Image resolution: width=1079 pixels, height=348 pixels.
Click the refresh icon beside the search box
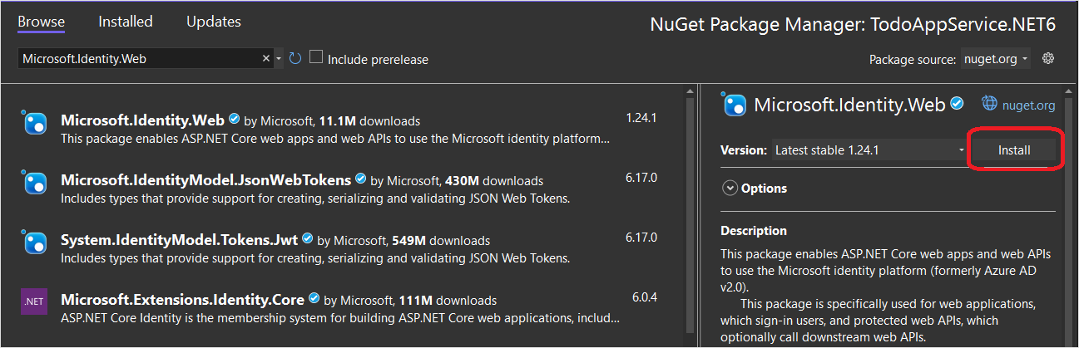295,59
